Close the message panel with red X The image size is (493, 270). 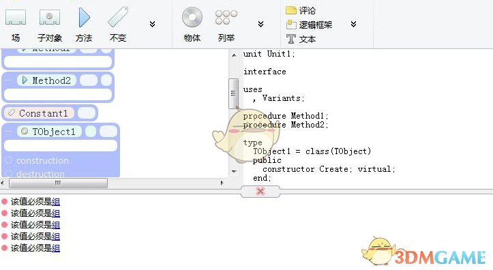pyautogui.click(x=260, y=191)
